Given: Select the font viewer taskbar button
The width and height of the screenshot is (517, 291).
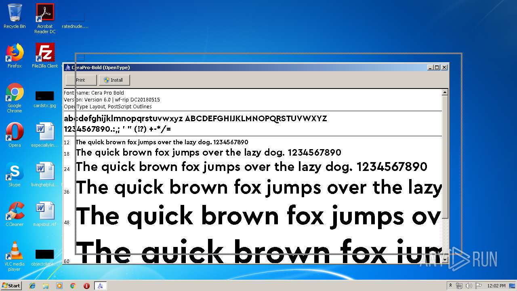Looking at the screenshot, I should coord(100,286).
